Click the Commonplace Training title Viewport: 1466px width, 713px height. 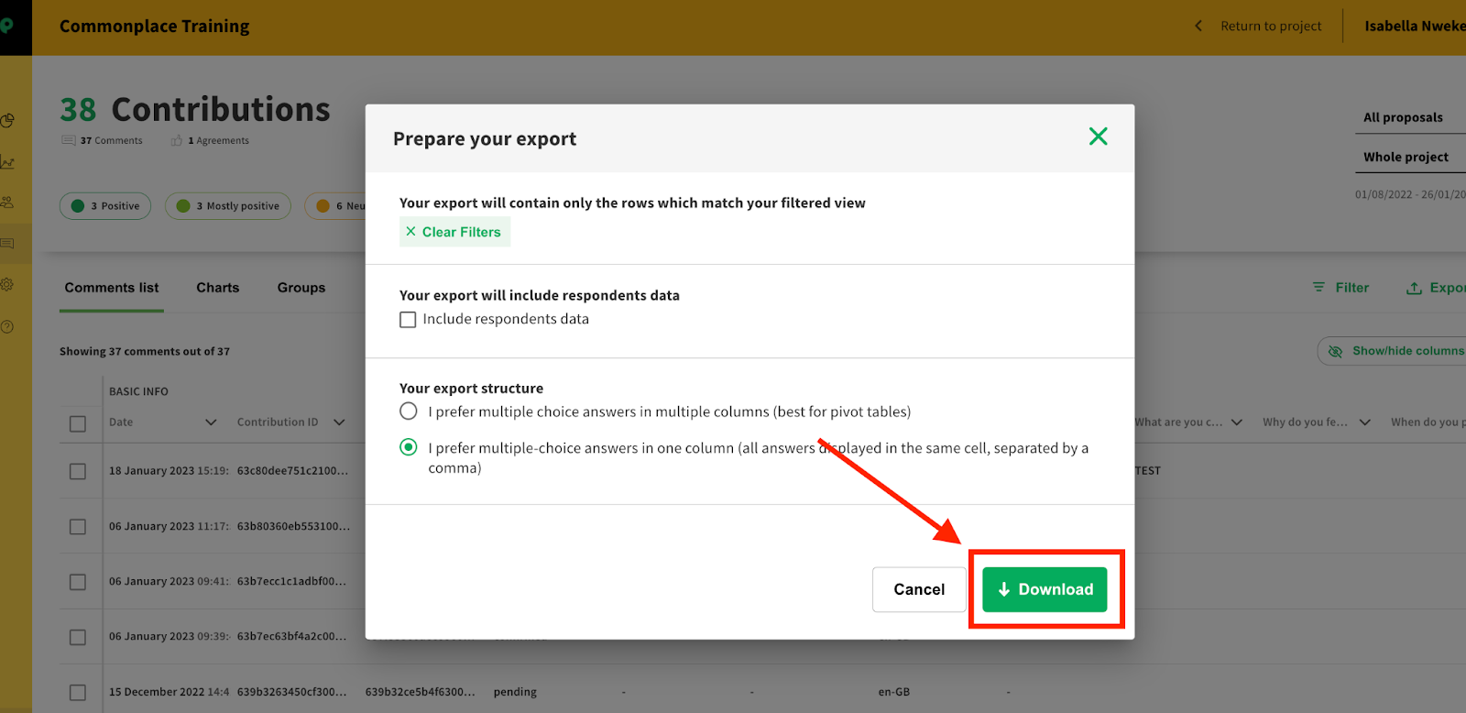point(155,27)
